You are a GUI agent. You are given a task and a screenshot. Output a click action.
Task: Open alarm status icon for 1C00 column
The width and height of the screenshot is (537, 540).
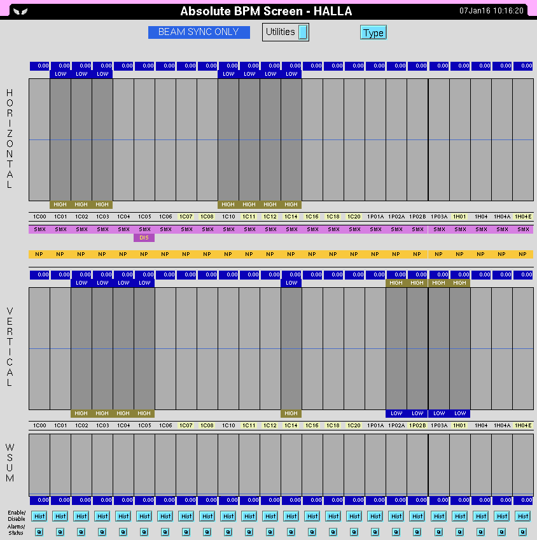coord(39,532)
